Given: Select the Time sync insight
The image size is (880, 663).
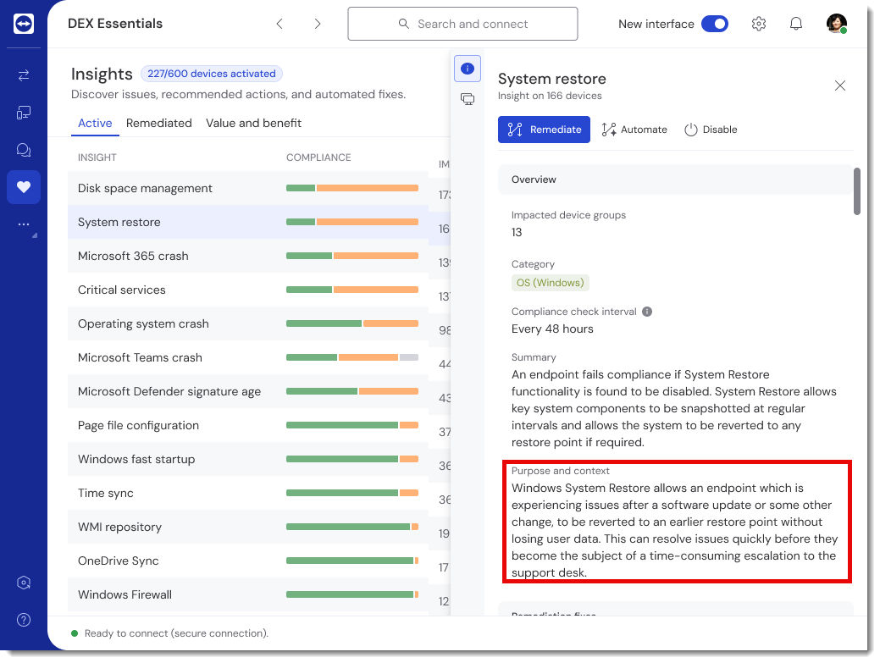Looking at the screenshot, I should coord(106,493).
